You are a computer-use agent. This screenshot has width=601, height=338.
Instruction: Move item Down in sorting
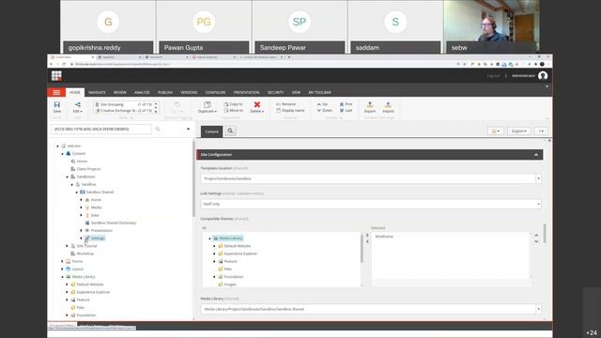[325, 111]
